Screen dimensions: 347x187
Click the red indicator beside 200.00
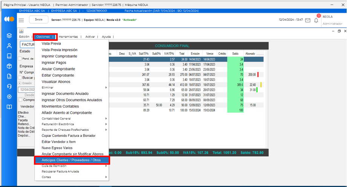click(x=258, y=75)
